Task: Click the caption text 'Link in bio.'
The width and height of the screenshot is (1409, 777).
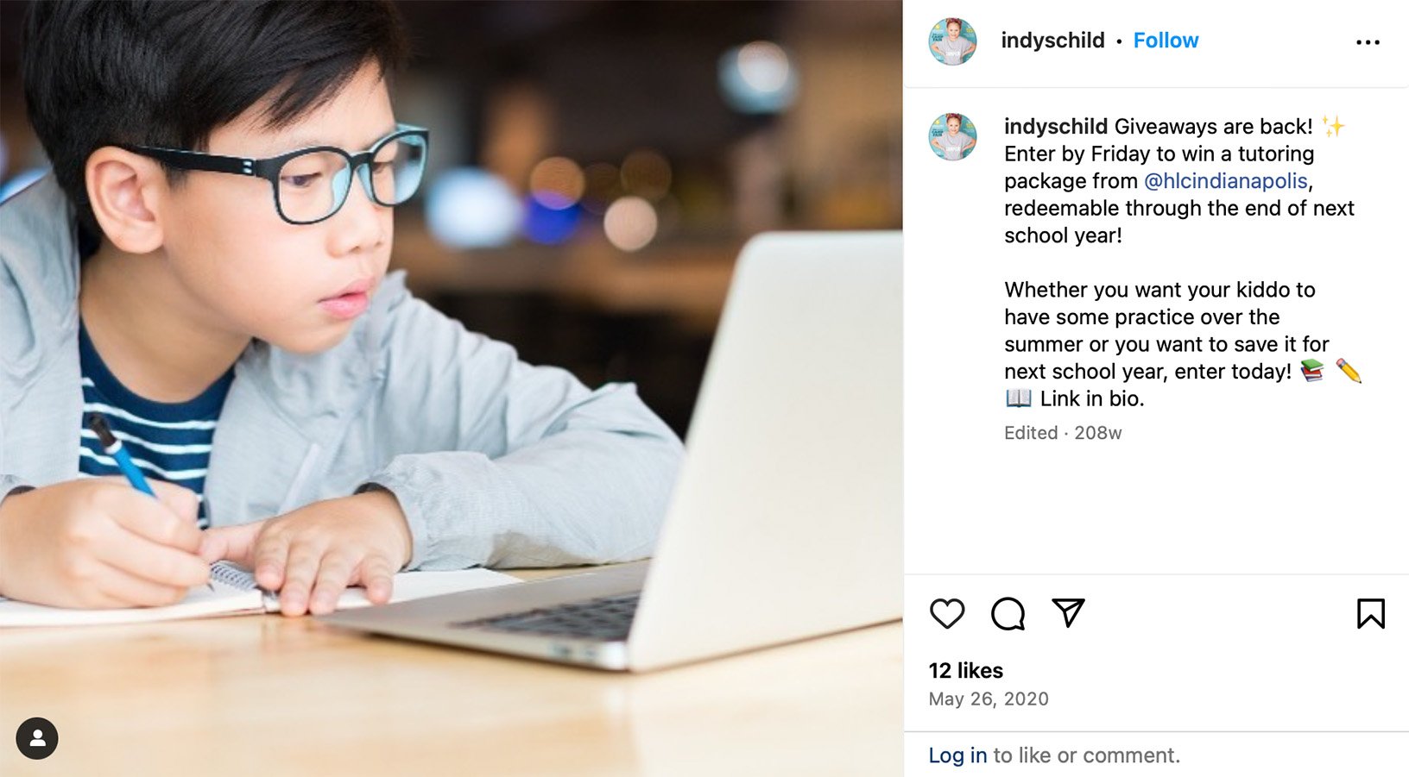Action: point(1092,398)
